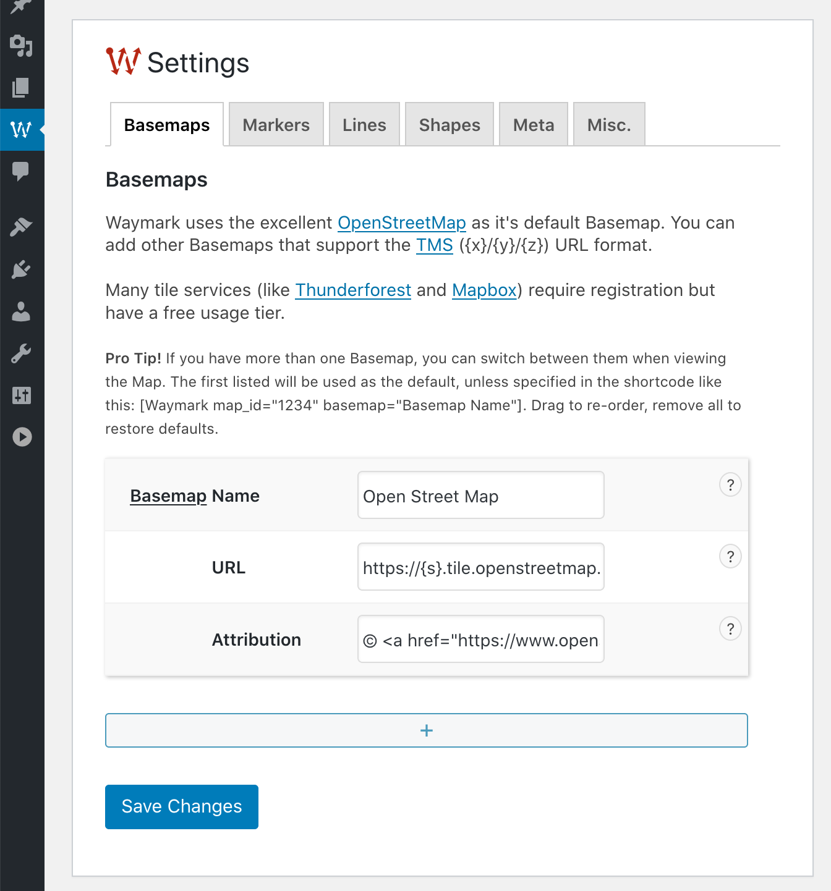The width and height of the screenshot is (831, 891).
Task: Add a new basemap with plus button
Action: [427, 730]
